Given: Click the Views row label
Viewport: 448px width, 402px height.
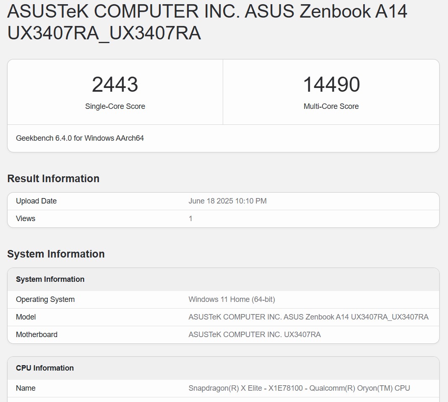Looking at the screenshot, I should 26,219.
